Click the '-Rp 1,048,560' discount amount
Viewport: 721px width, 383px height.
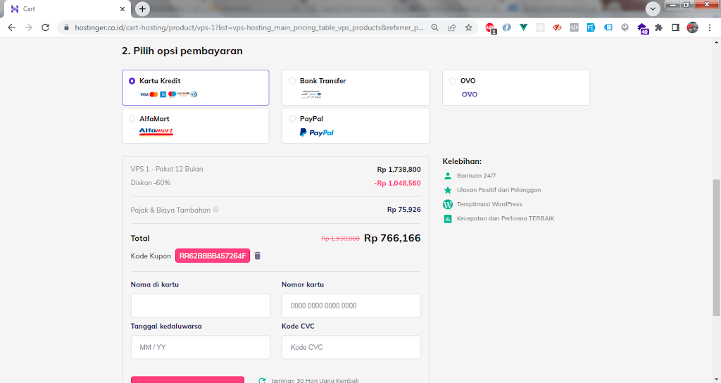pyautogui.click(x=397, y=183)
